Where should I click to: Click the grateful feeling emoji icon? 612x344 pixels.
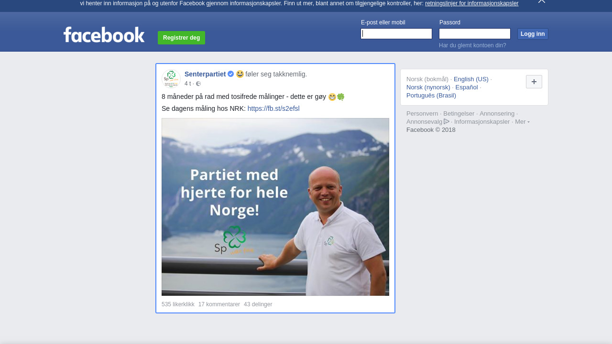pos(240,74)
